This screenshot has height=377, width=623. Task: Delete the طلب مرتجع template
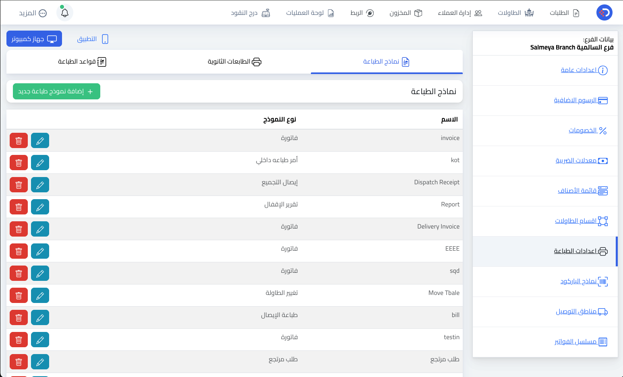click(x=19, y=362)
